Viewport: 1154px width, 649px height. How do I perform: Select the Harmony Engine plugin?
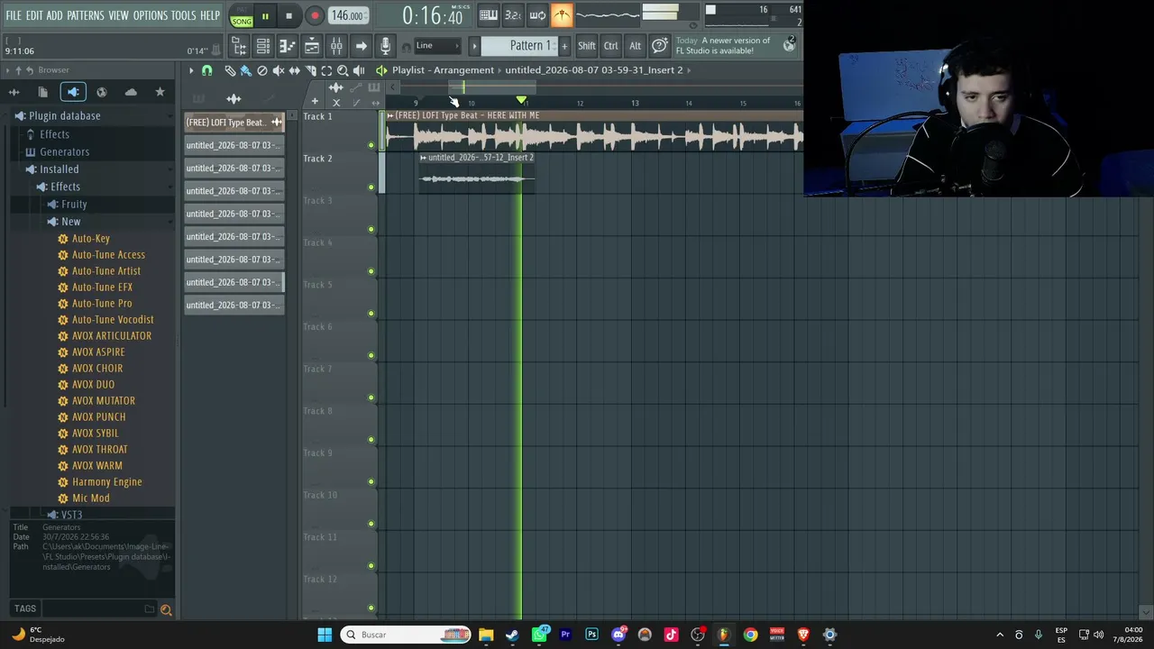pyautogui.click(x=106, y=482)
